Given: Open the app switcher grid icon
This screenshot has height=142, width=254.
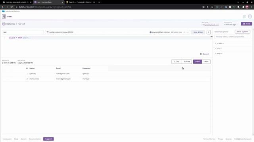Looking at the screenshot, I should point(244,17).
